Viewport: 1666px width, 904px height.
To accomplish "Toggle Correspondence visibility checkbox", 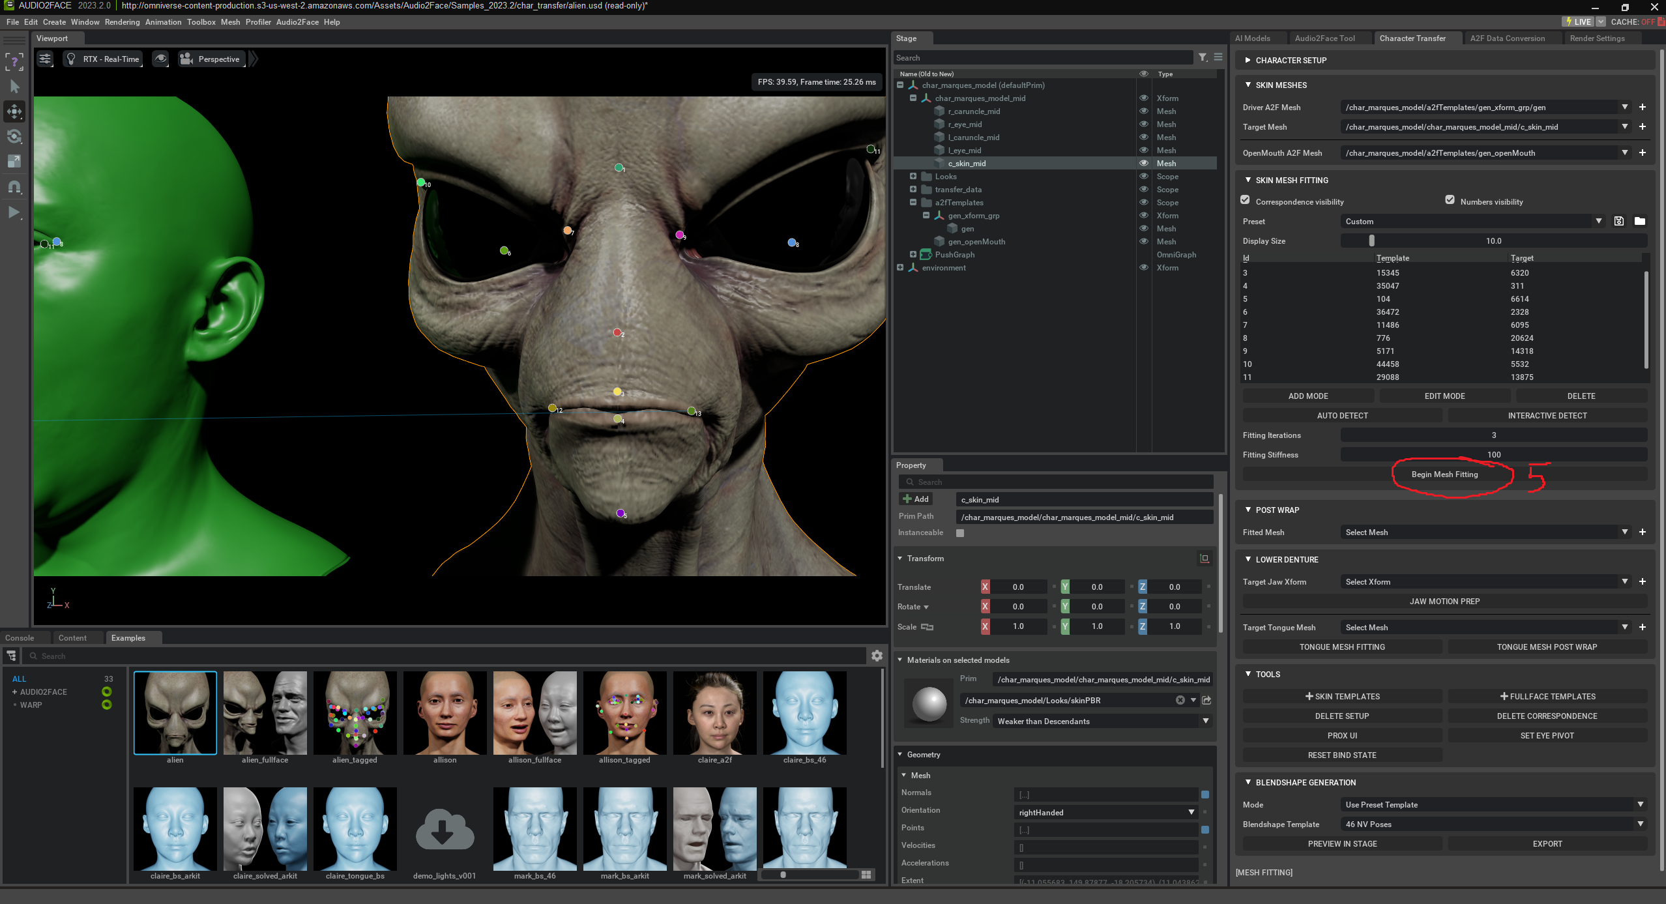I will tap(1246, 201).
